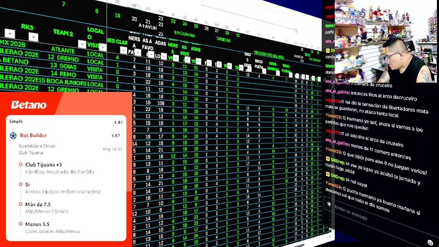Open the TEAM 2 column filter dropdown
The width and height of the screenshot is (439, 247).
tap(82, 44)
